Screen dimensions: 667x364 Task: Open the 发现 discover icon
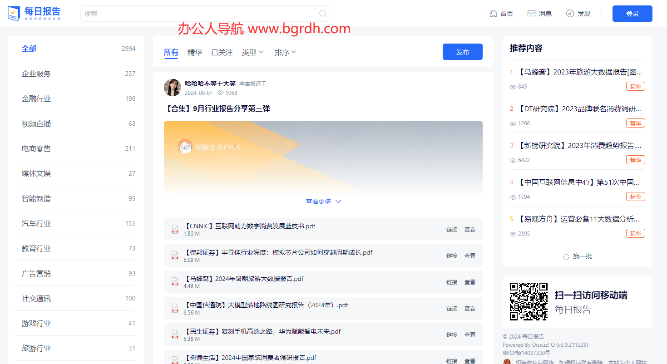[569, 13]
